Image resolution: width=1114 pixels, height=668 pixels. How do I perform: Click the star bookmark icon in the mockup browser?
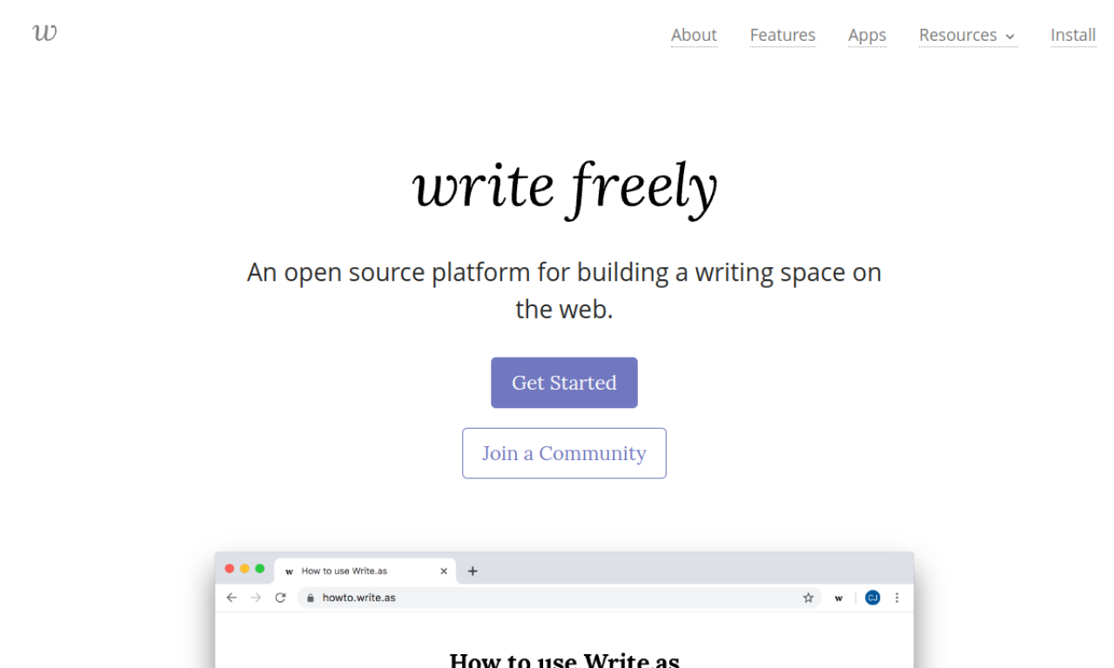[x=808, y=598]
